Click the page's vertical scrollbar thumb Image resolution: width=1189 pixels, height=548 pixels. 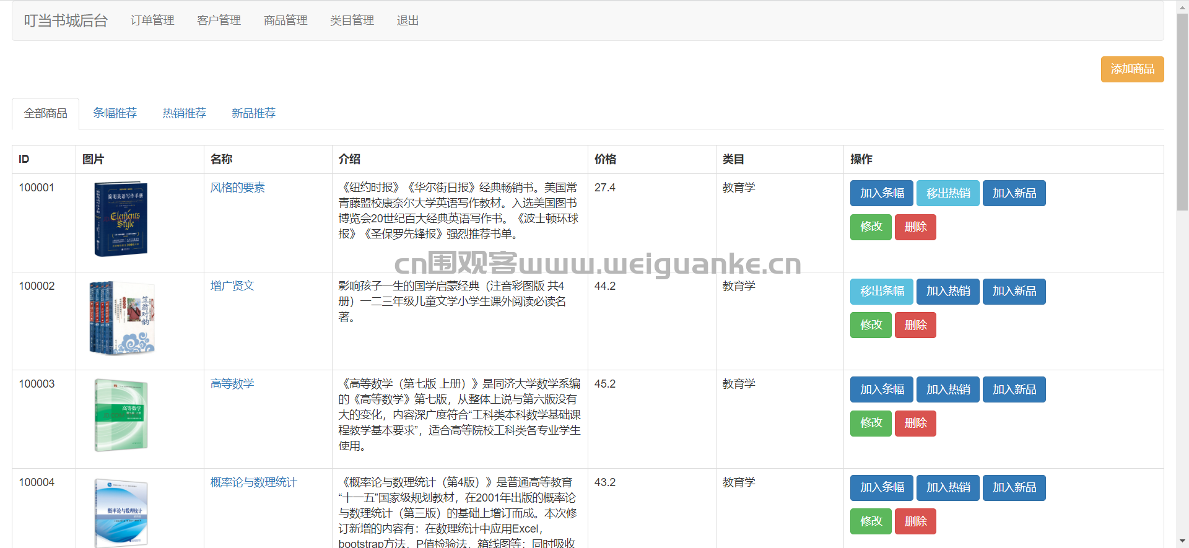[x=1182, y=113]
